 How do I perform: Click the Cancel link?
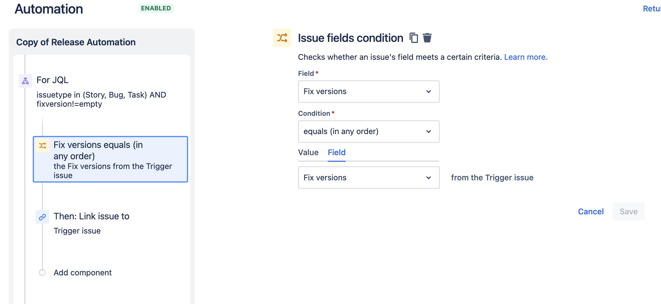(x=591, y=211)
